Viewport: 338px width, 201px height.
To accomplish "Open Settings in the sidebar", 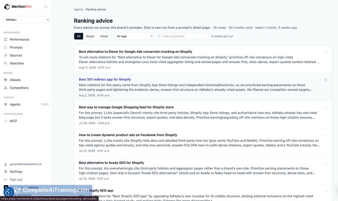I will [16, 172].
